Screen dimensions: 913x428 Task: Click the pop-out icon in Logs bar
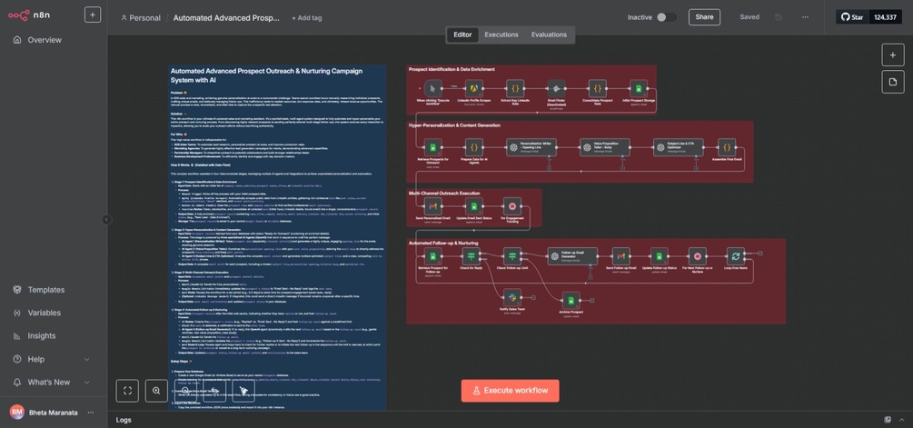click(x=888, y=420)
